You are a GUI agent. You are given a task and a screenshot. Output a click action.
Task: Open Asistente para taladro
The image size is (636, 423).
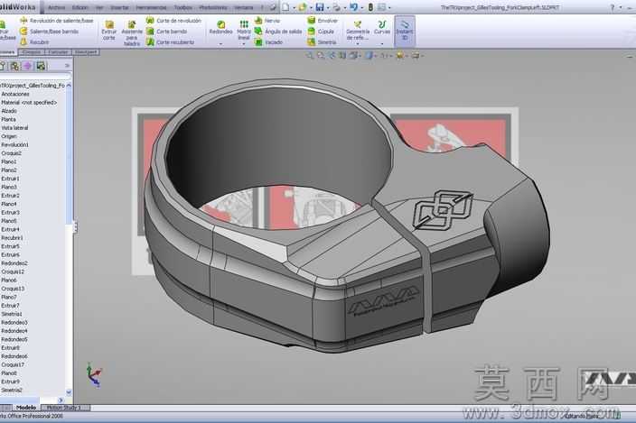[x=132, y=32]
